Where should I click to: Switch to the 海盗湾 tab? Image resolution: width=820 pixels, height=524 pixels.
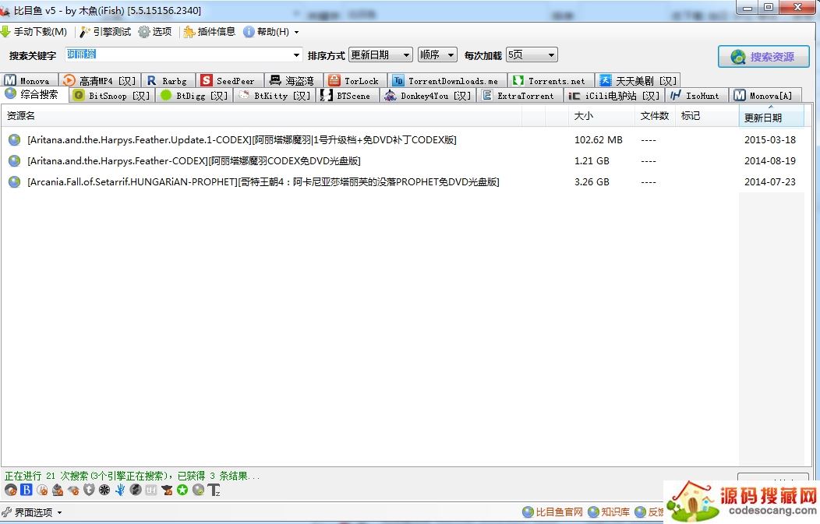click(293, 80)
